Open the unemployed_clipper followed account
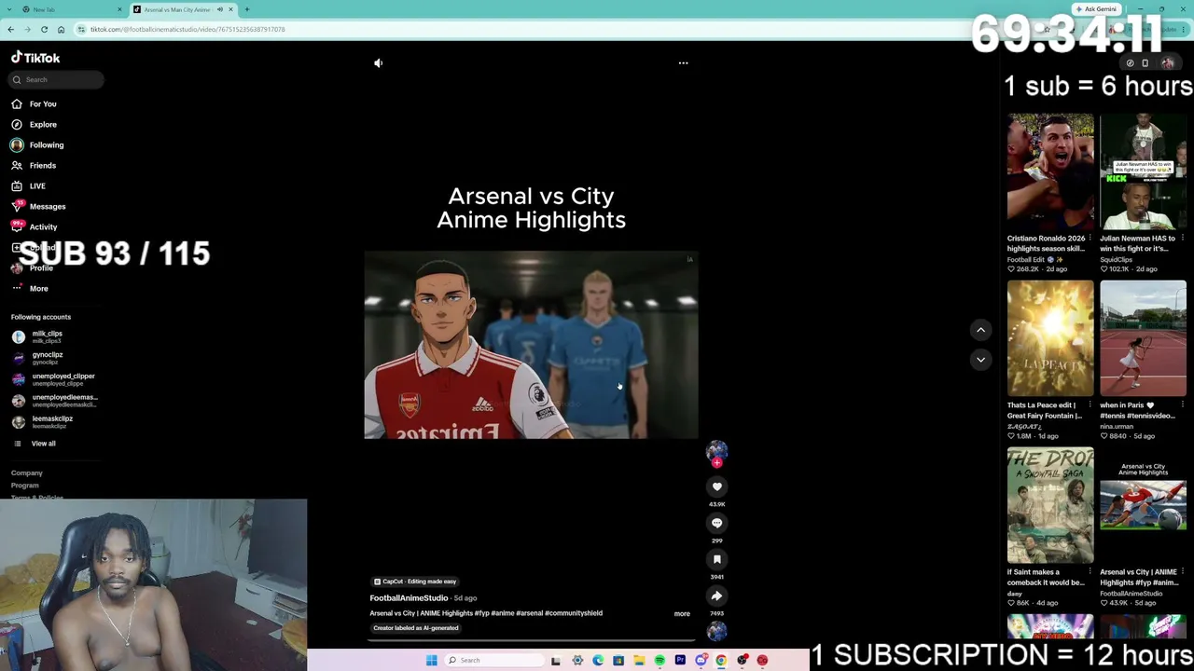 pos(53,380)
